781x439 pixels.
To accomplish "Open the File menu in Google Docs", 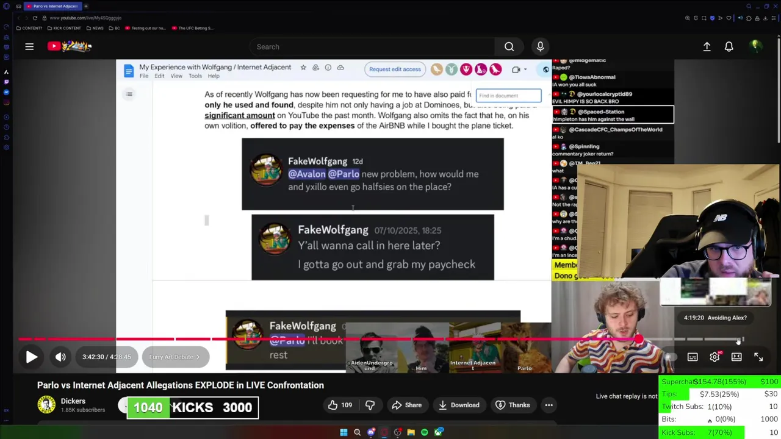I will click(x=144, y=76).
